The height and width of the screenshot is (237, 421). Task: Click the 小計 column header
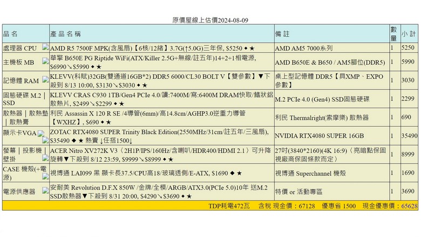click(410, 33)
